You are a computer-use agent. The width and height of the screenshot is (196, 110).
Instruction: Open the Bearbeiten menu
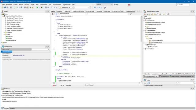pyautogui.click(x=9, y=5)
